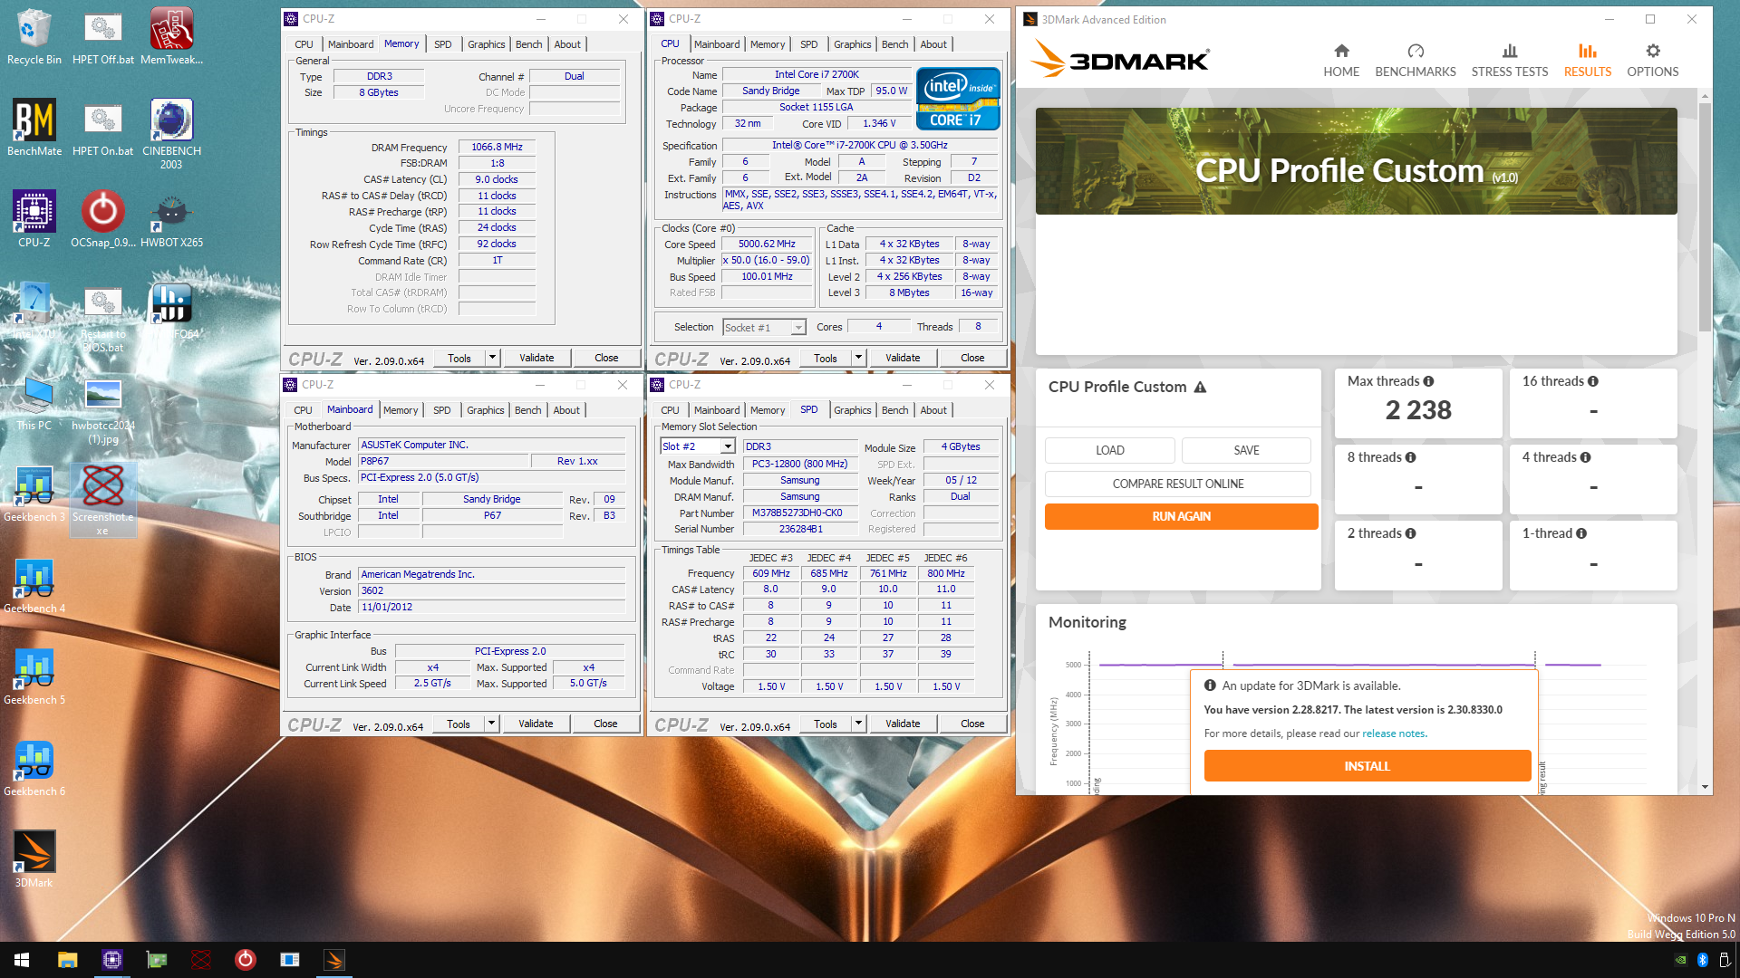Open the Geekbench 6 desktop icon
The height and width of the screenshot is (978, 1740).
(x=34, y=768)
